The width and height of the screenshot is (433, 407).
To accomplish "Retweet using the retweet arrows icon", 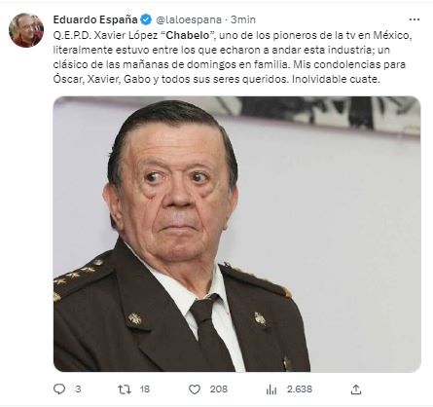I will click(x=125, y=389).
